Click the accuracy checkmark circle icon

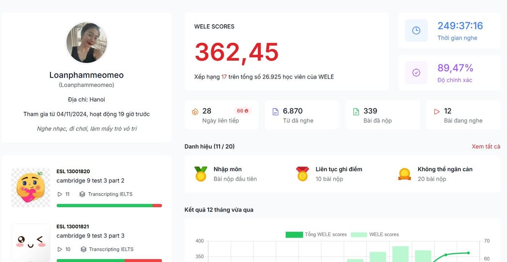click(416, 73)
